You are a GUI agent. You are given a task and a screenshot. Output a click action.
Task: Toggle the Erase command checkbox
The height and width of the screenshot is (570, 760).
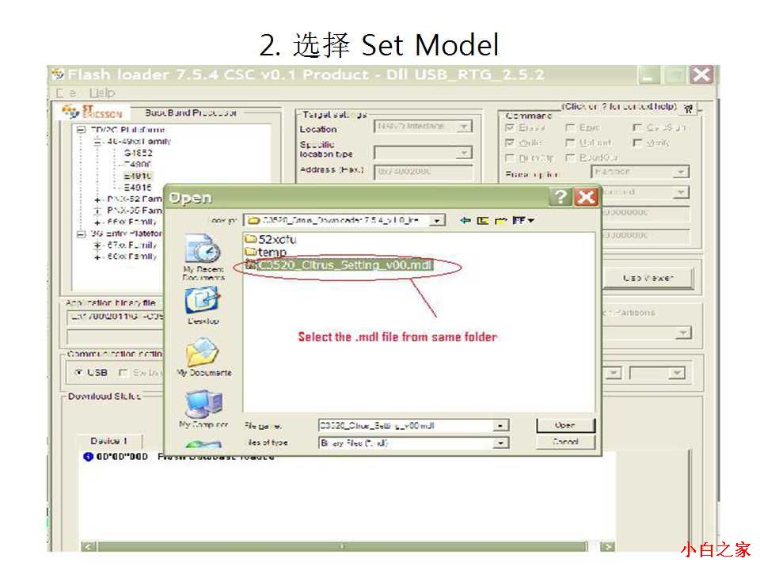tap(509, 127)
